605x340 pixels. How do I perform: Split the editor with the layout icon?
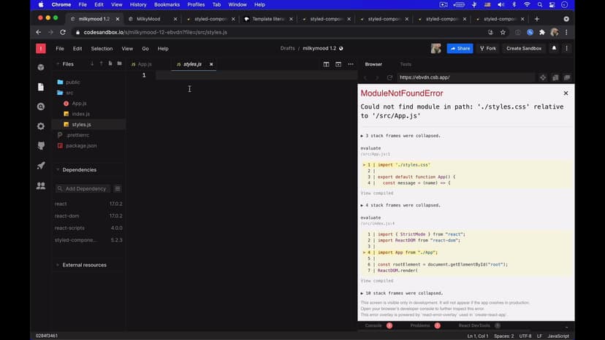pos(327,64)
